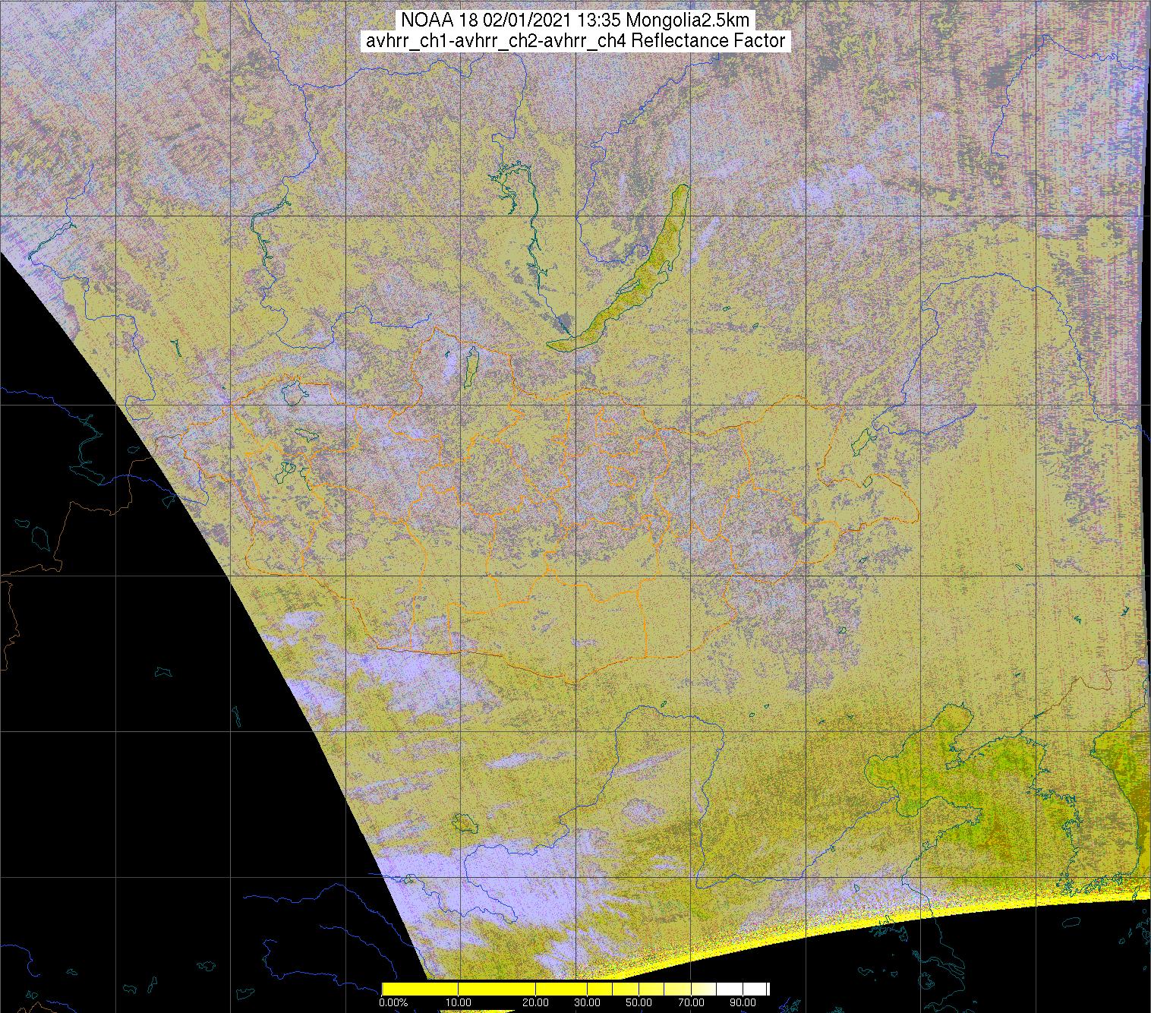This screenshot has width=1151, height=1013.
Task: Click the '20.00' colorbar label
Action: (x=537, y=1002)
